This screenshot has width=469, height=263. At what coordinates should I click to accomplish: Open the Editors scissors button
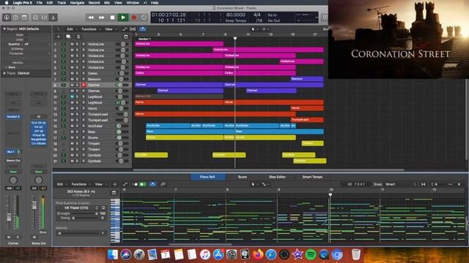tap(53, 18)
